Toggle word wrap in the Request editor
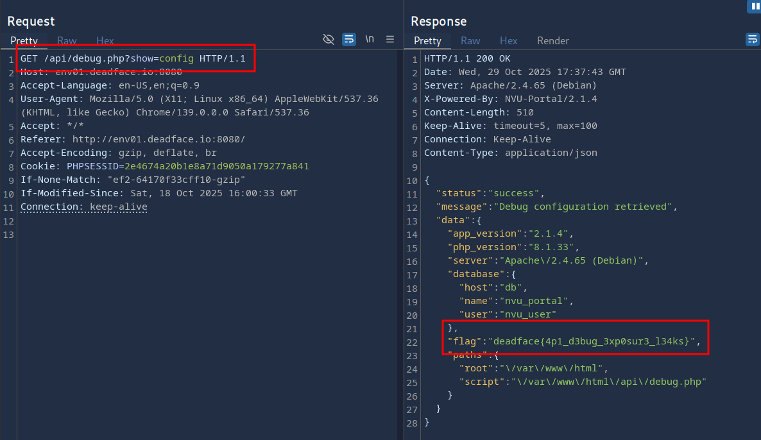Viewport: 761px width, 440px height. click(x=349, y=40)
